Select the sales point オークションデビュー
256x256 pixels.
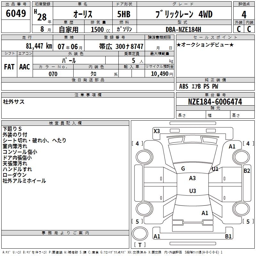[205, 44]
